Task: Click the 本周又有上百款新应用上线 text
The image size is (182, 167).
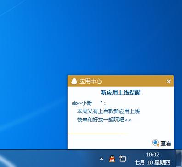Action: [x=108, y=111]
